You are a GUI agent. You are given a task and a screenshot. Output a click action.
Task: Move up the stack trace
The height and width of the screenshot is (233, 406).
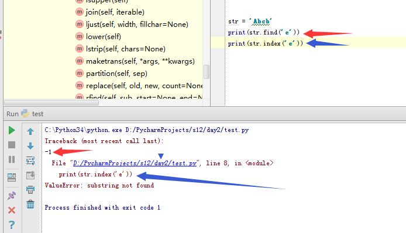[x=30, y=131]
